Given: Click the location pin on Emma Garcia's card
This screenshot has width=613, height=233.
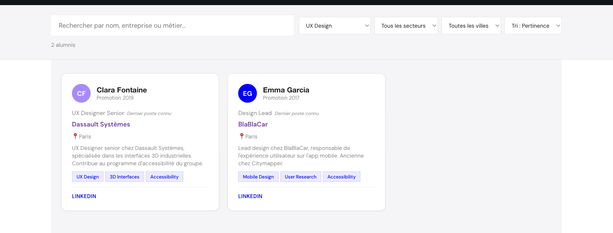Looking at the screenshot, I should [x=241, y=136].
